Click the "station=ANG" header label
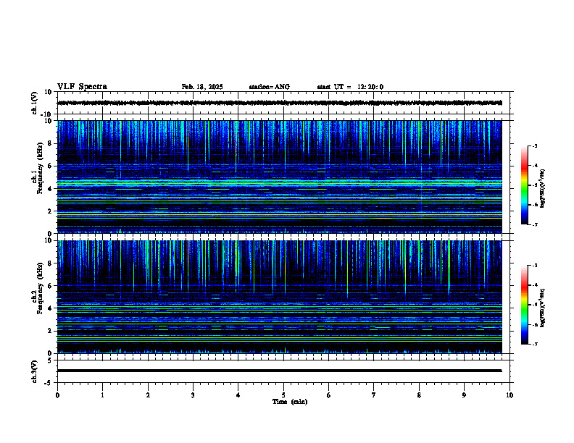 click(x=269, y=87)
